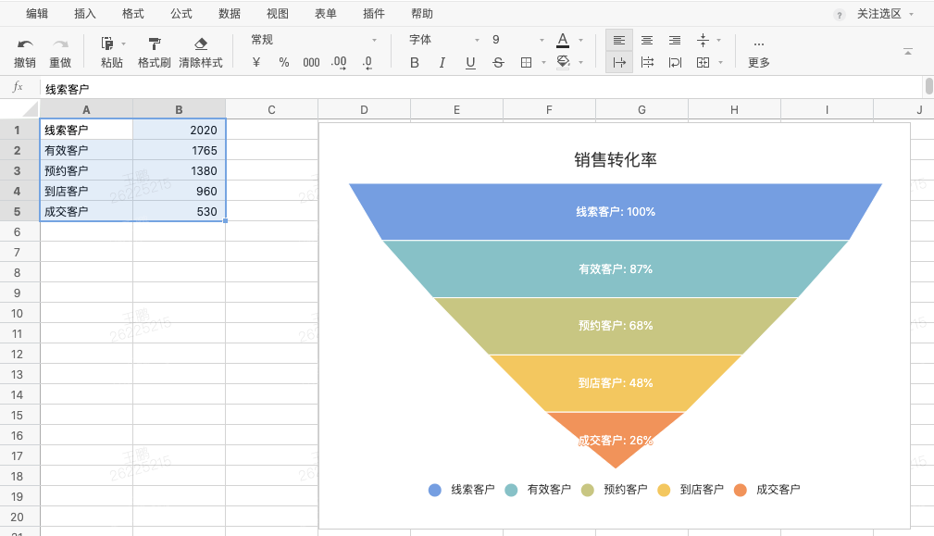Open the 视图 menu
Screen dimensions: 934x536
(x=277, y=14)
